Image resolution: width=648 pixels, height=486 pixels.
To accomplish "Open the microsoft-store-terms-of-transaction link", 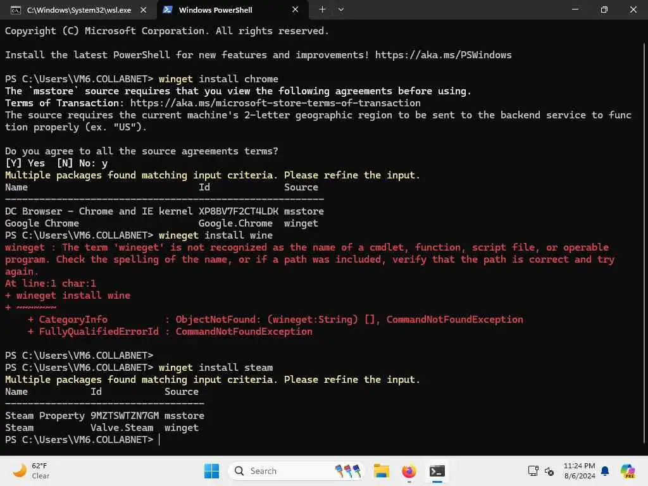I will pos(275,103).
